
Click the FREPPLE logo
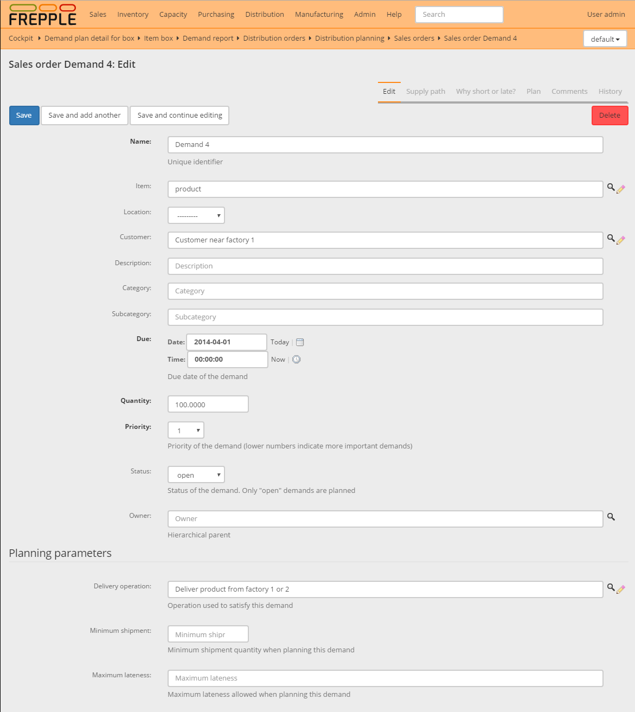pyautogui.click(x=42, y=15)
